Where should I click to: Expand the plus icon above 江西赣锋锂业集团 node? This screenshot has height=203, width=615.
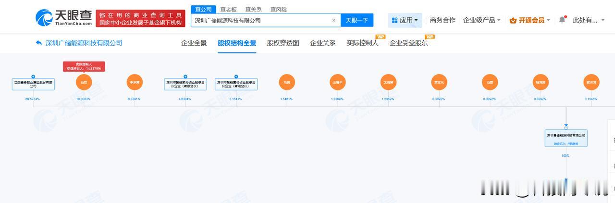(x=33, y=76)
